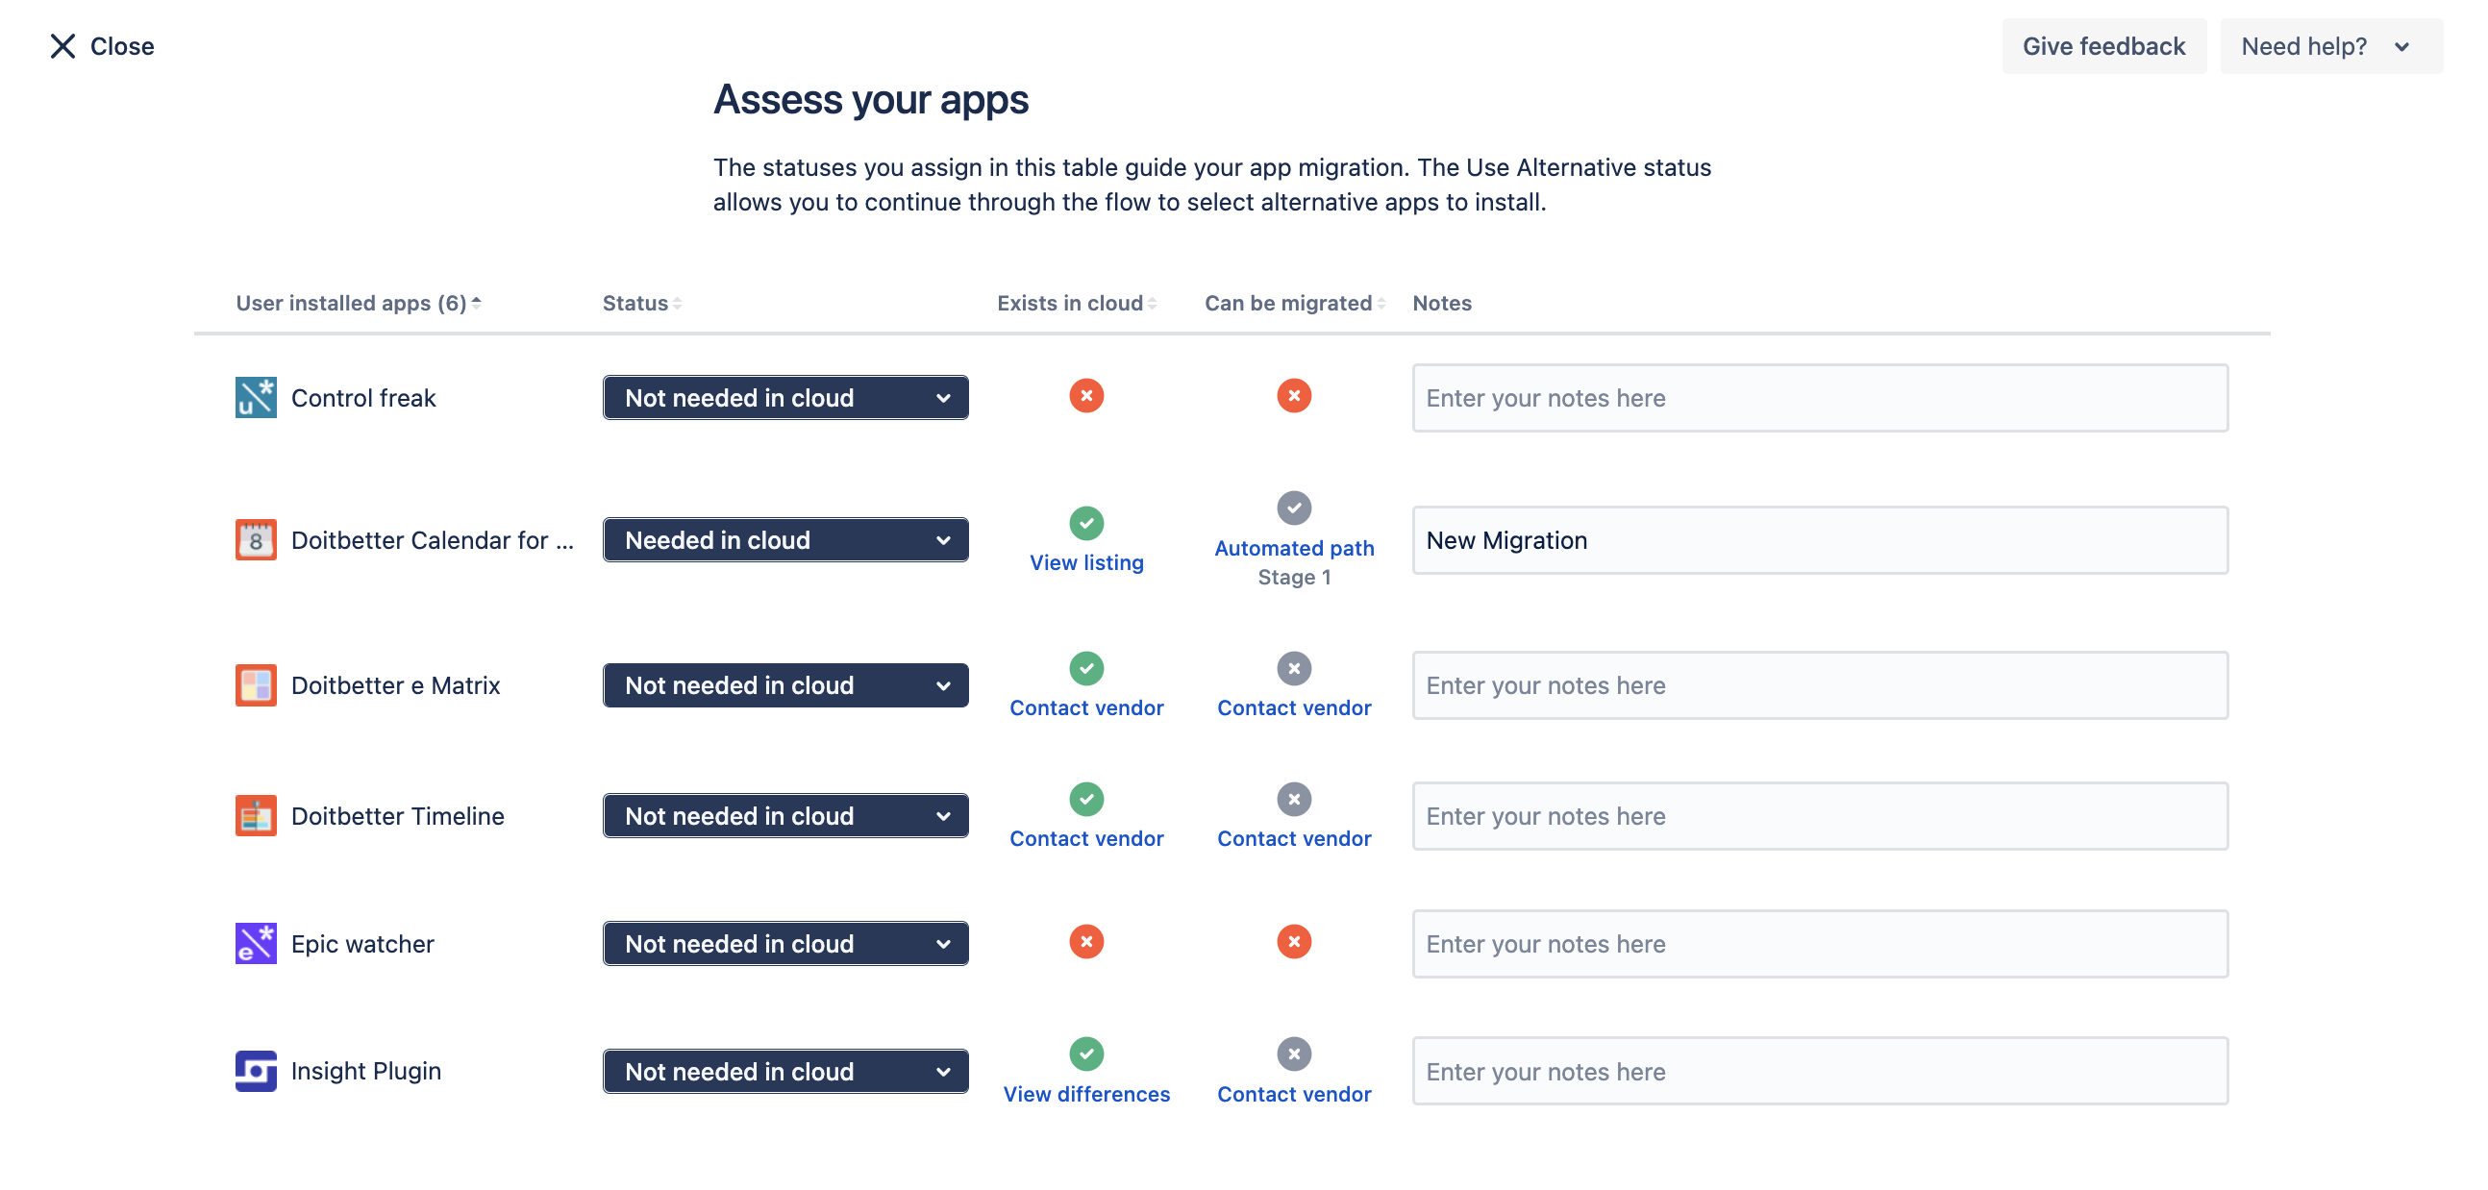Click the Give feedback button

pyautogui.click(x=2104, y=45)
